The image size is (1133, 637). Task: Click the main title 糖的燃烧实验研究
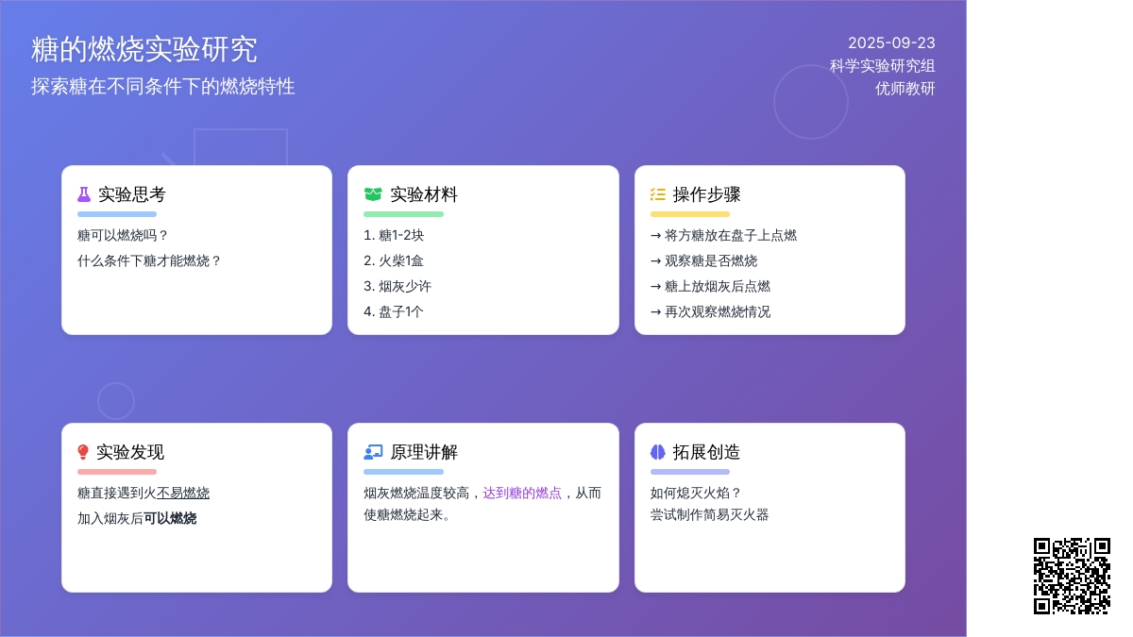144,49
